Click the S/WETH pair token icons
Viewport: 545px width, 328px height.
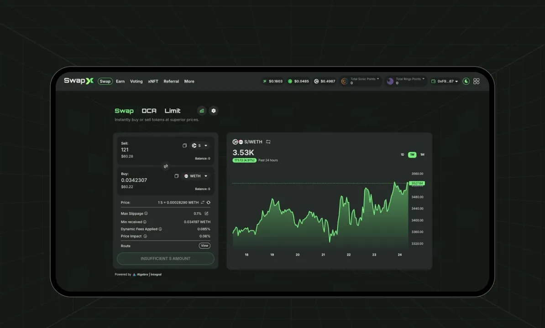pyautogui.click(x=238, y=142)
